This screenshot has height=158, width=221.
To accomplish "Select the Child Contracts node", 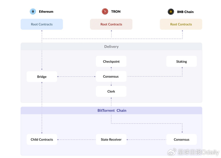I will [42, 140].
